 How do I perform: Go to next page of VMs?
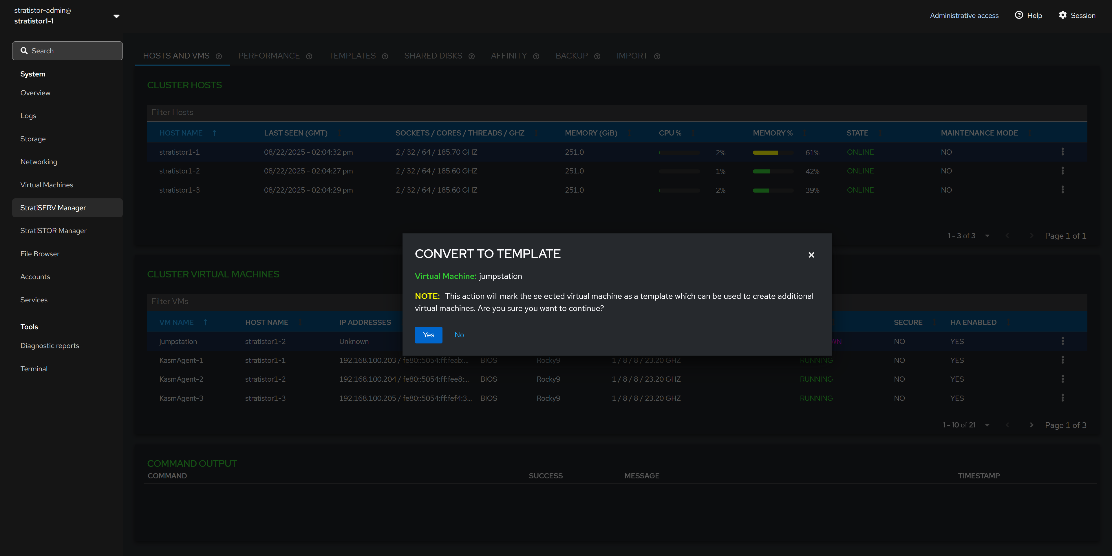1031,425
